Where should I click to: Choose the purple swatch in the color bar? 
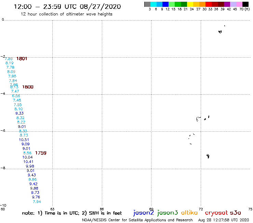point(227,4)
